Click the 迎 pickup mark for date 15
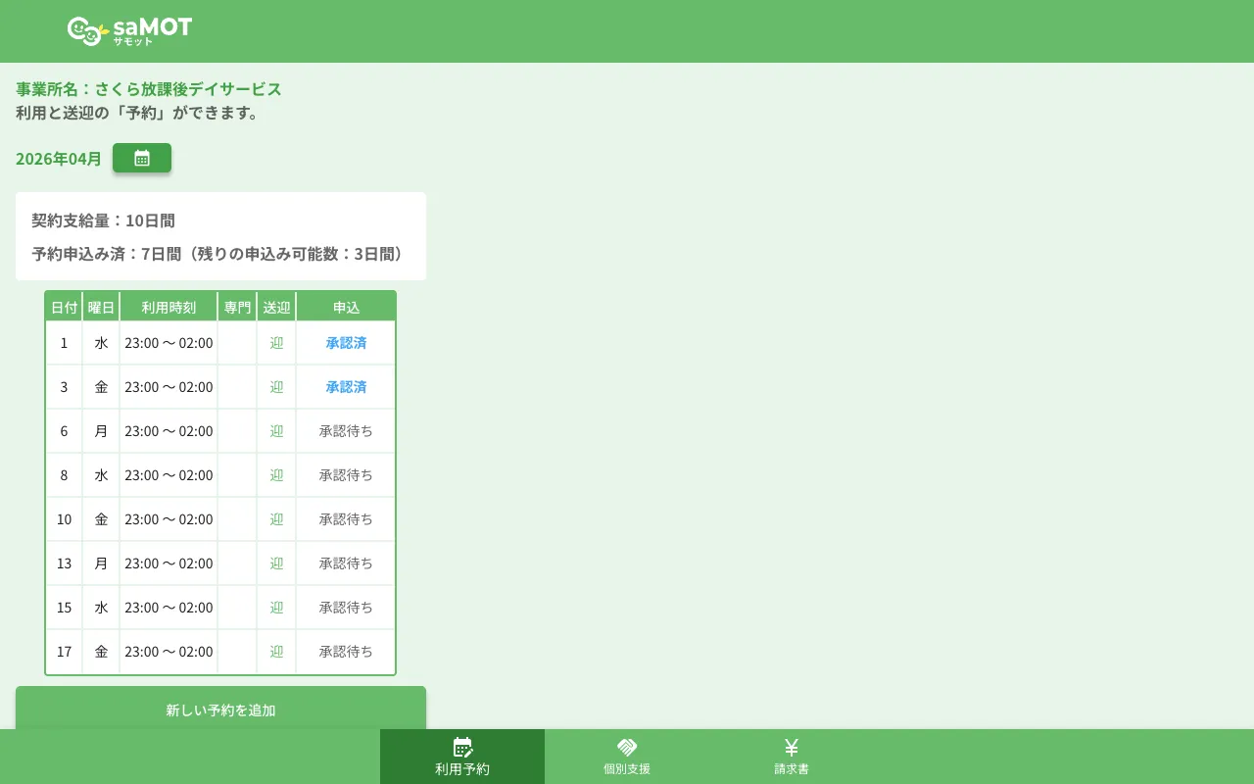This screenshot has height=784, width=1254. tap(276, 608)
